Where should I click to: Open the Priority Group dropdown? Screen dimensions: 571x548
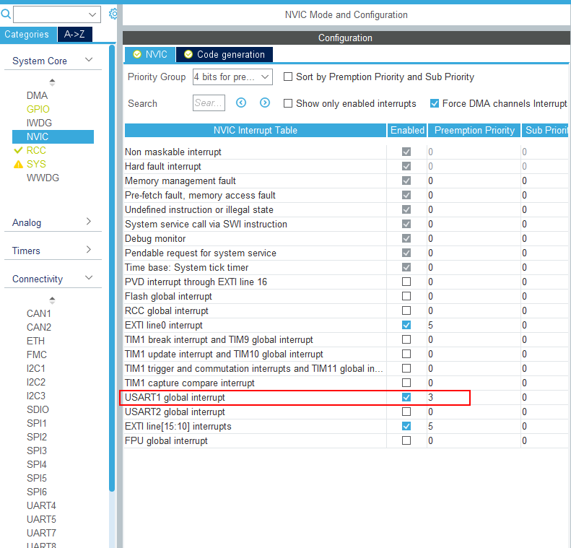point(232,77)
